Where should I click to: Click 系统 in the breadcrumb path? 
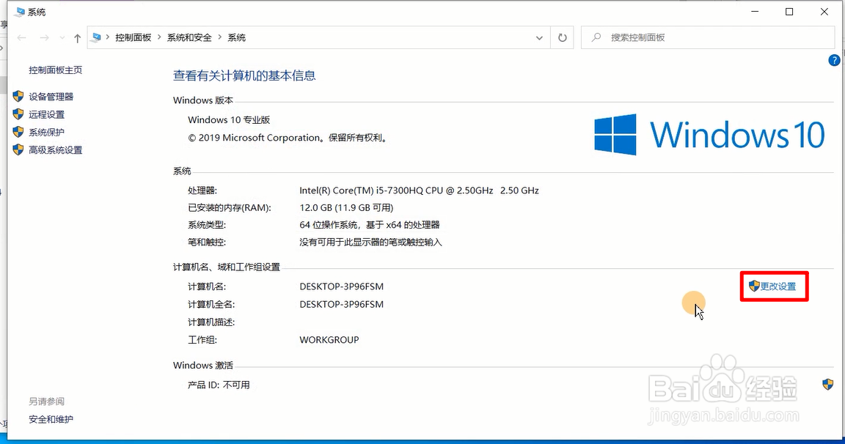click(x=237, y=37)
